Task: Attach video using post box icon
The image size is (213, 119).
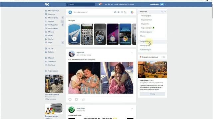Action: tap(118, 12)
